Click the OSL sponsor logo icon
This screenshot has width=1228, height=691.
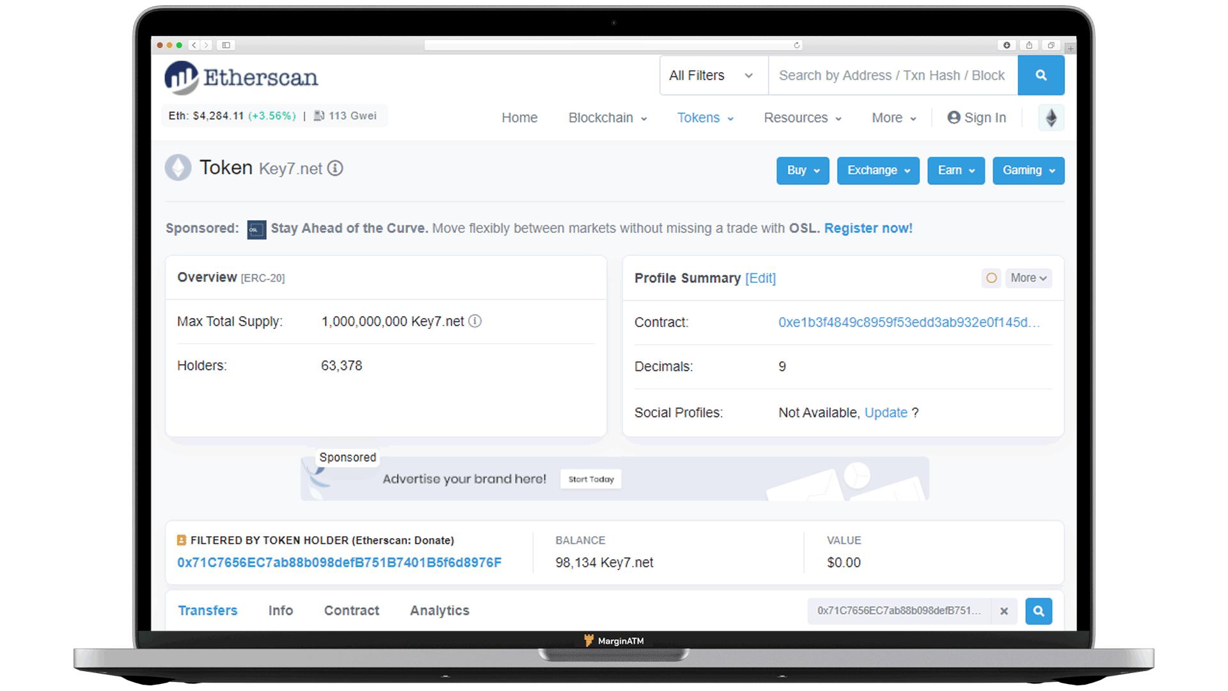(x=256, y=229)
